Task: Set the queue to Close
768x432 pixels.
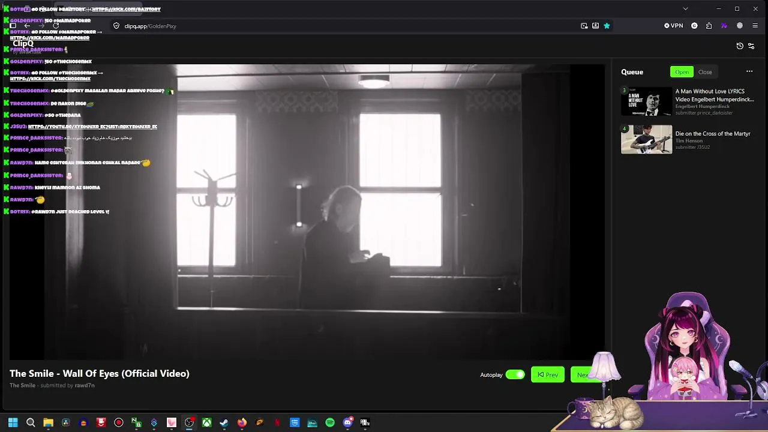Action: (705, 72)
